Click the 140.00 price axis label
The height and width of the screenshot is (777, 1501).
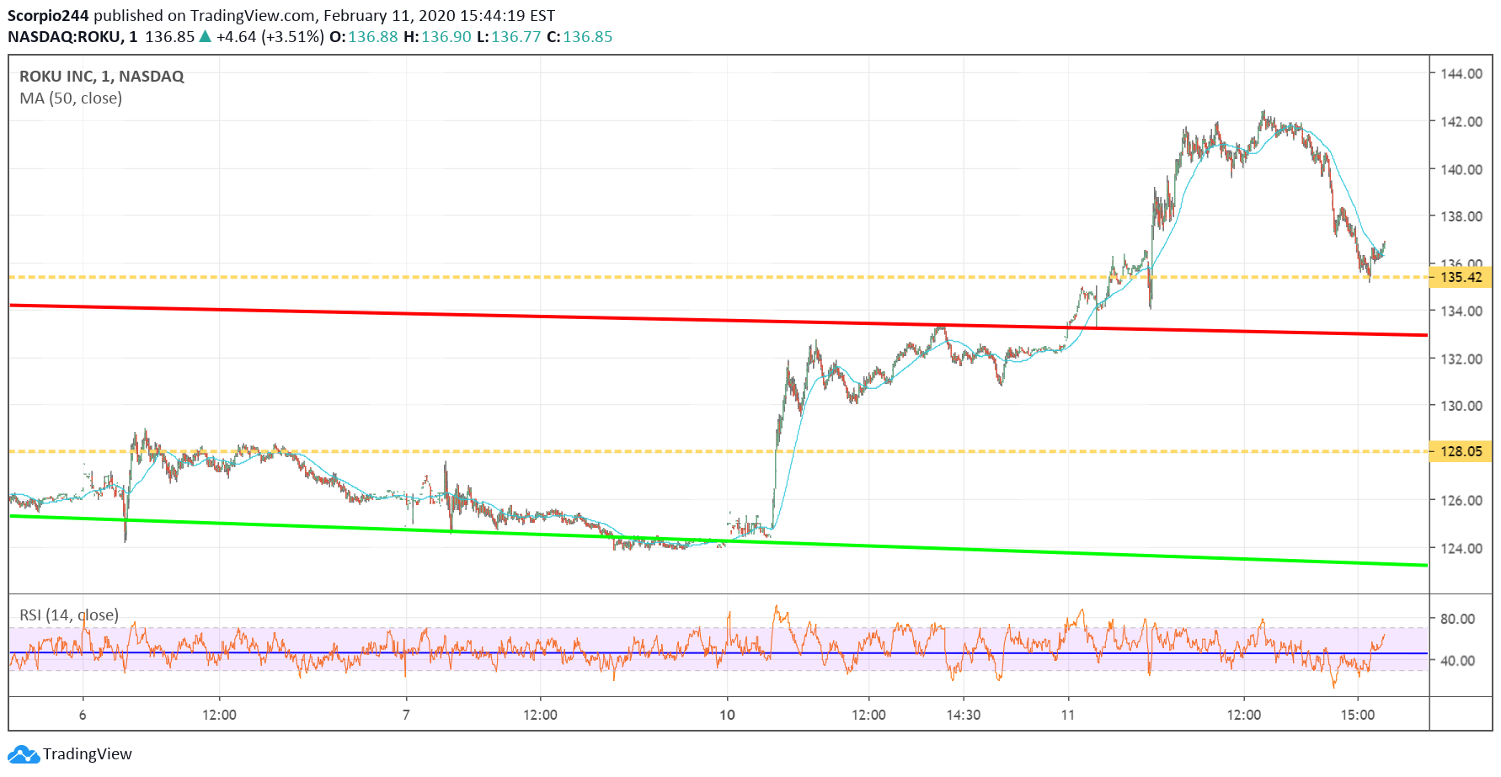tap(1461, 170)
